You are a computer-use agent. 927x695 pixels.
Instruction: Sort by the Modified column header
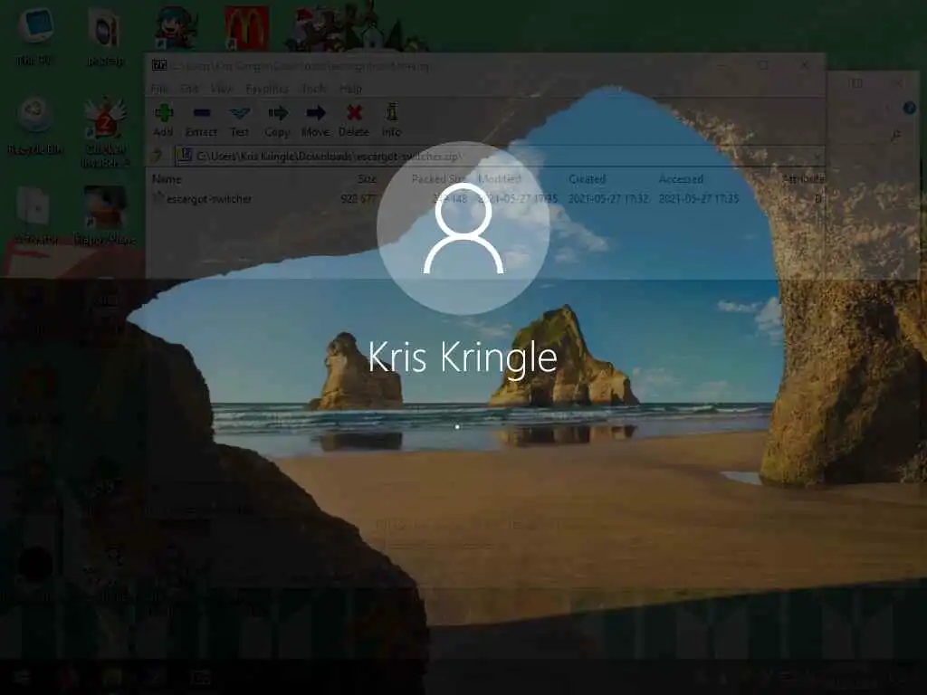pyautogui.click(x=500, y=178)
